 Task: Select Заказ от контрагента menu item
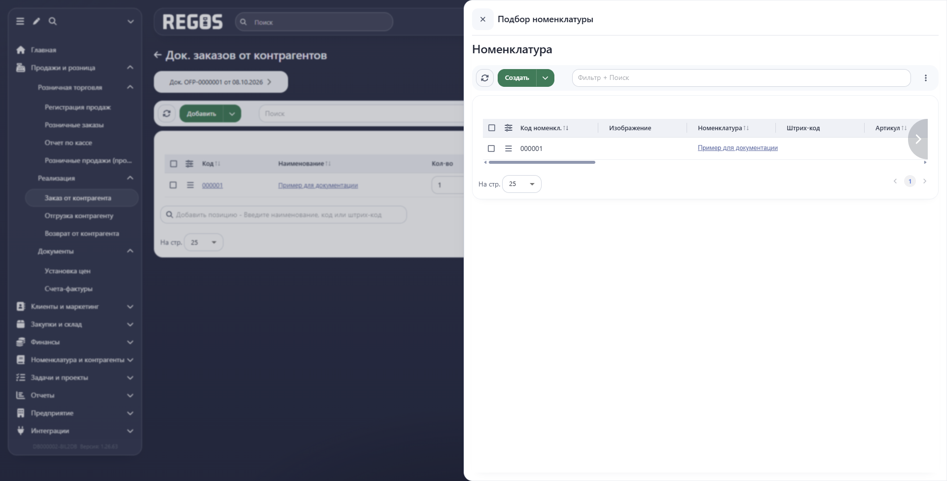(x=81, y=198)
